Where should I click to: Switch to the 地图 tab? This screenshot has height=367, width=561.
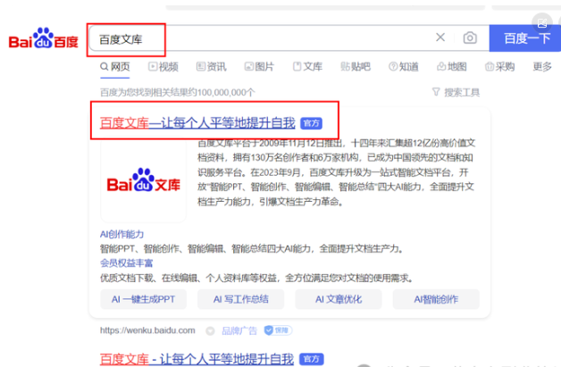(451, 67)
